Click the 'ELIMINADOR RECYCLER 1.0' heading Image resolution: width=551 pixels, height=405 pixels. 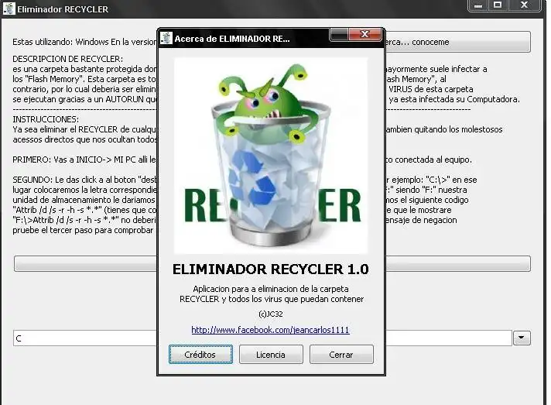click(271, 269)
